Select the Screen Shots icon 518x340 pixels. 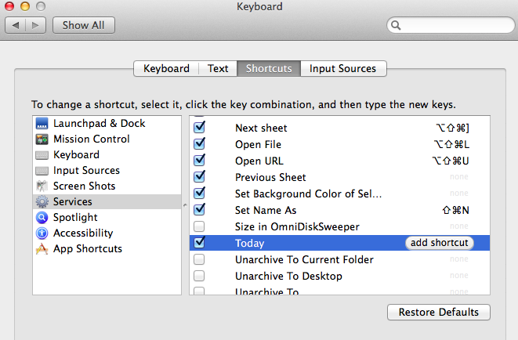(42, 186)
